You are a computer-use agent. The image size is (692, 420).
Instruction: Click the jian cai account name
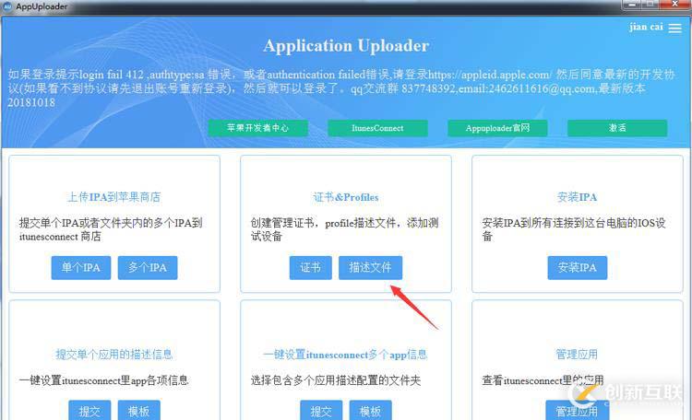(646, 27)
